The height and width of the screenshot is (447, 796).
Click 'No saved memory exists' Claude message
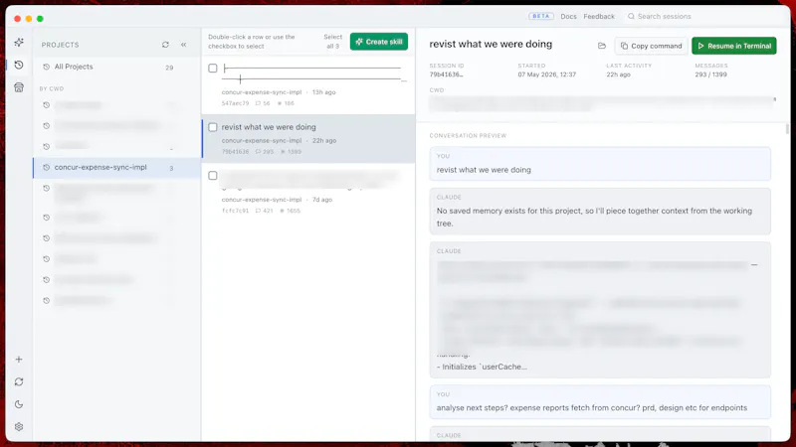(600, 212)
